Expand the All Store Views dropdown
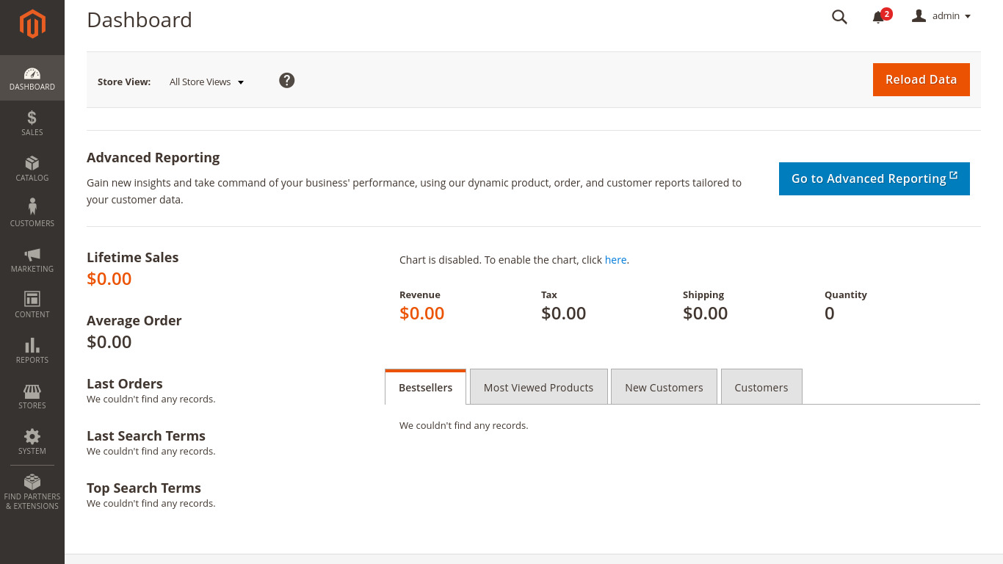The image size is (1003, 564). point(206,82)
